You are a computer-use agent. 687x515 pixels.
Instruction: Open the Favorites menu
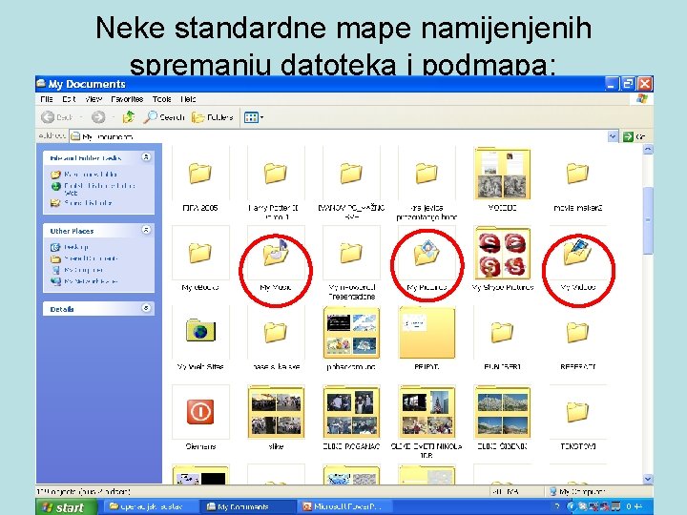pyautogui.click(x=127, y=99)
